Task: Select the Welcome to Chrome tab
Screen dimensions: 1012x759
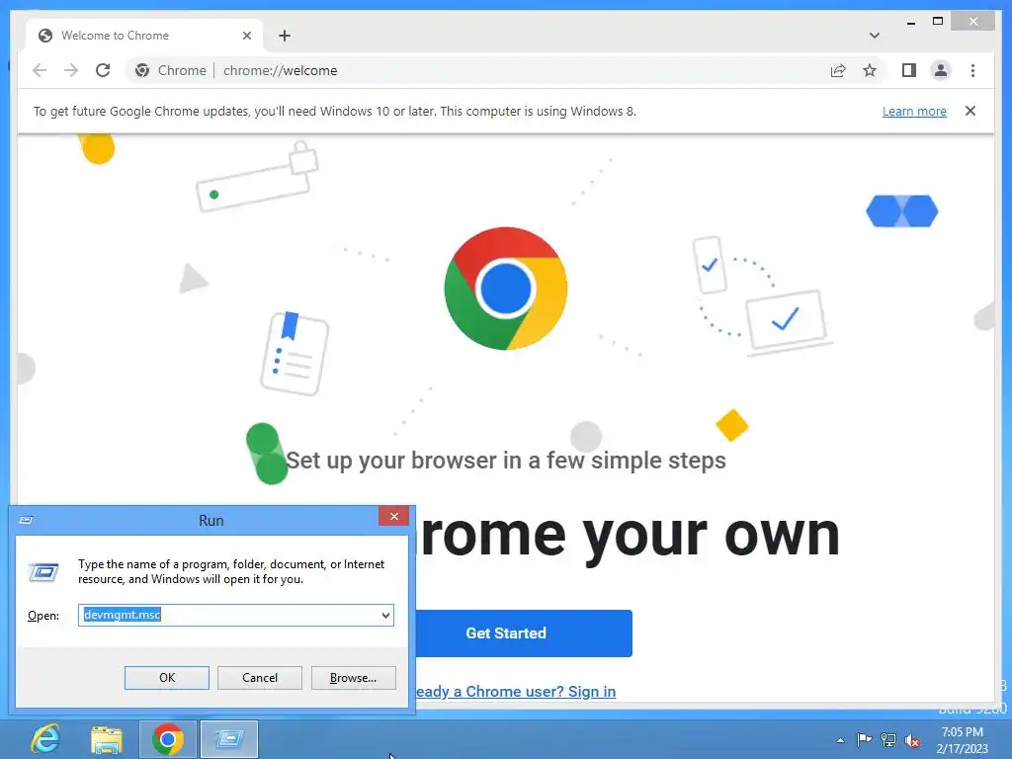Action: point(144,36)
